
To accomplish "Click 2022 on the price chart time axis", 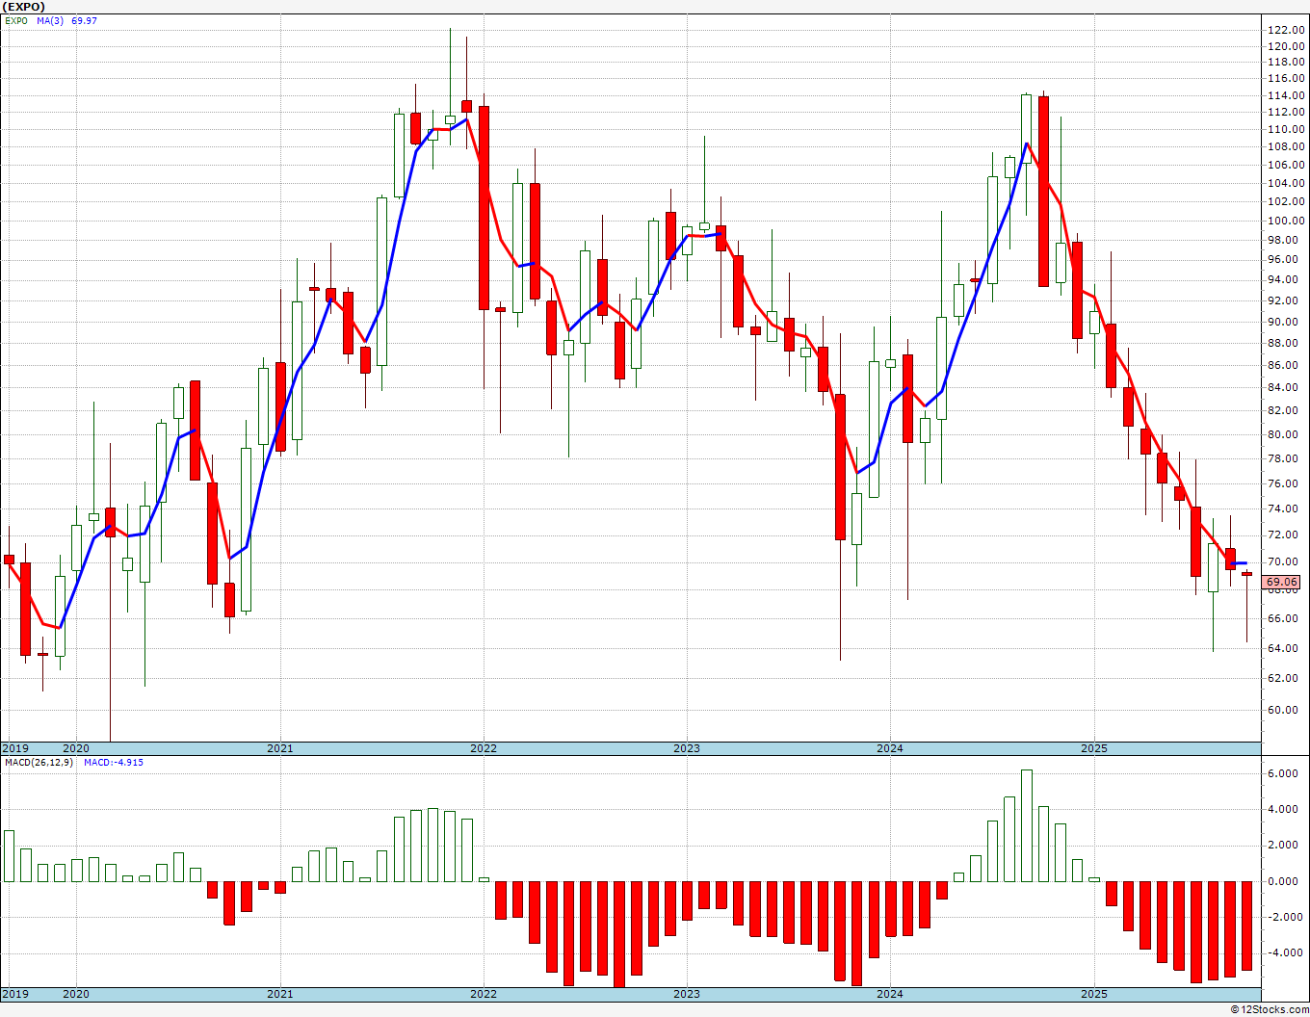I will (483, 748).
